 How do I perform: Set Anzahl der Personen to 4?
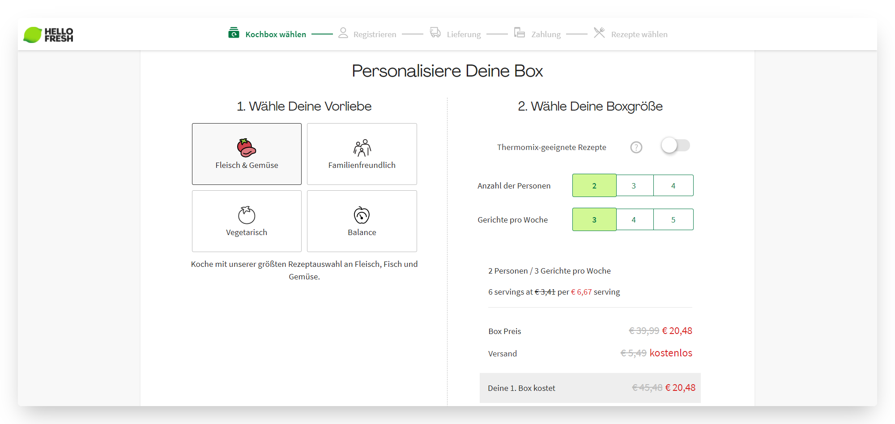673,185
